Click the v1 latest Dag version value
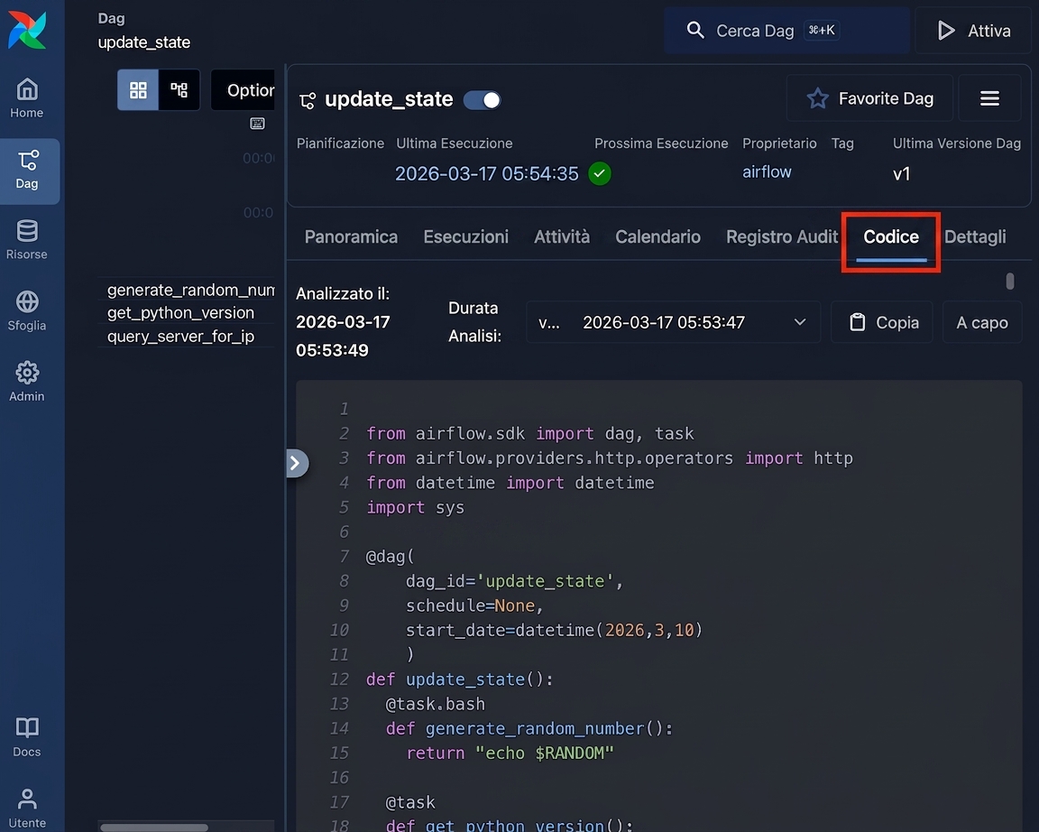Viewport: 1039px width, 832px height. coord(901,174)
